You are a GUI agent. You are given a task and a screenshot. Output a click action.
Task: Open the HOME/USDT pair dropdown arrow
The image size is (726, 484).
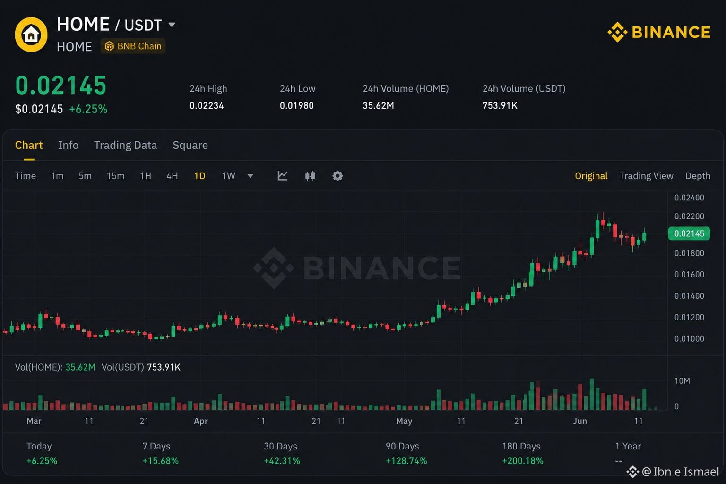coord(172,25)
